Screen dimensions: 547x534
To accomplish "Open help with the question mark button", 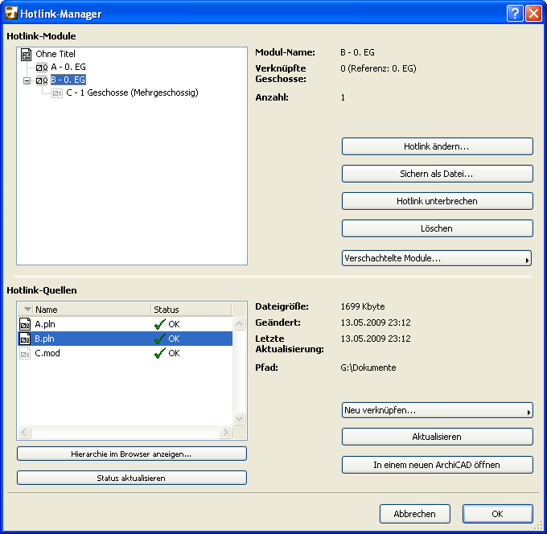I will (x=515, y=14).
